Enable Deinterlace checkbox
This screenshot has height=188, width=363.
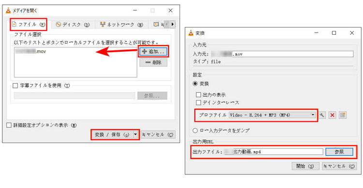(198, 102)
